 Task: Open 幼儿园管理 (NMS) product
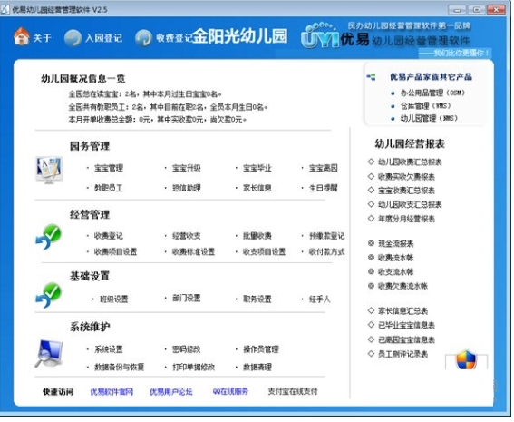429,118
